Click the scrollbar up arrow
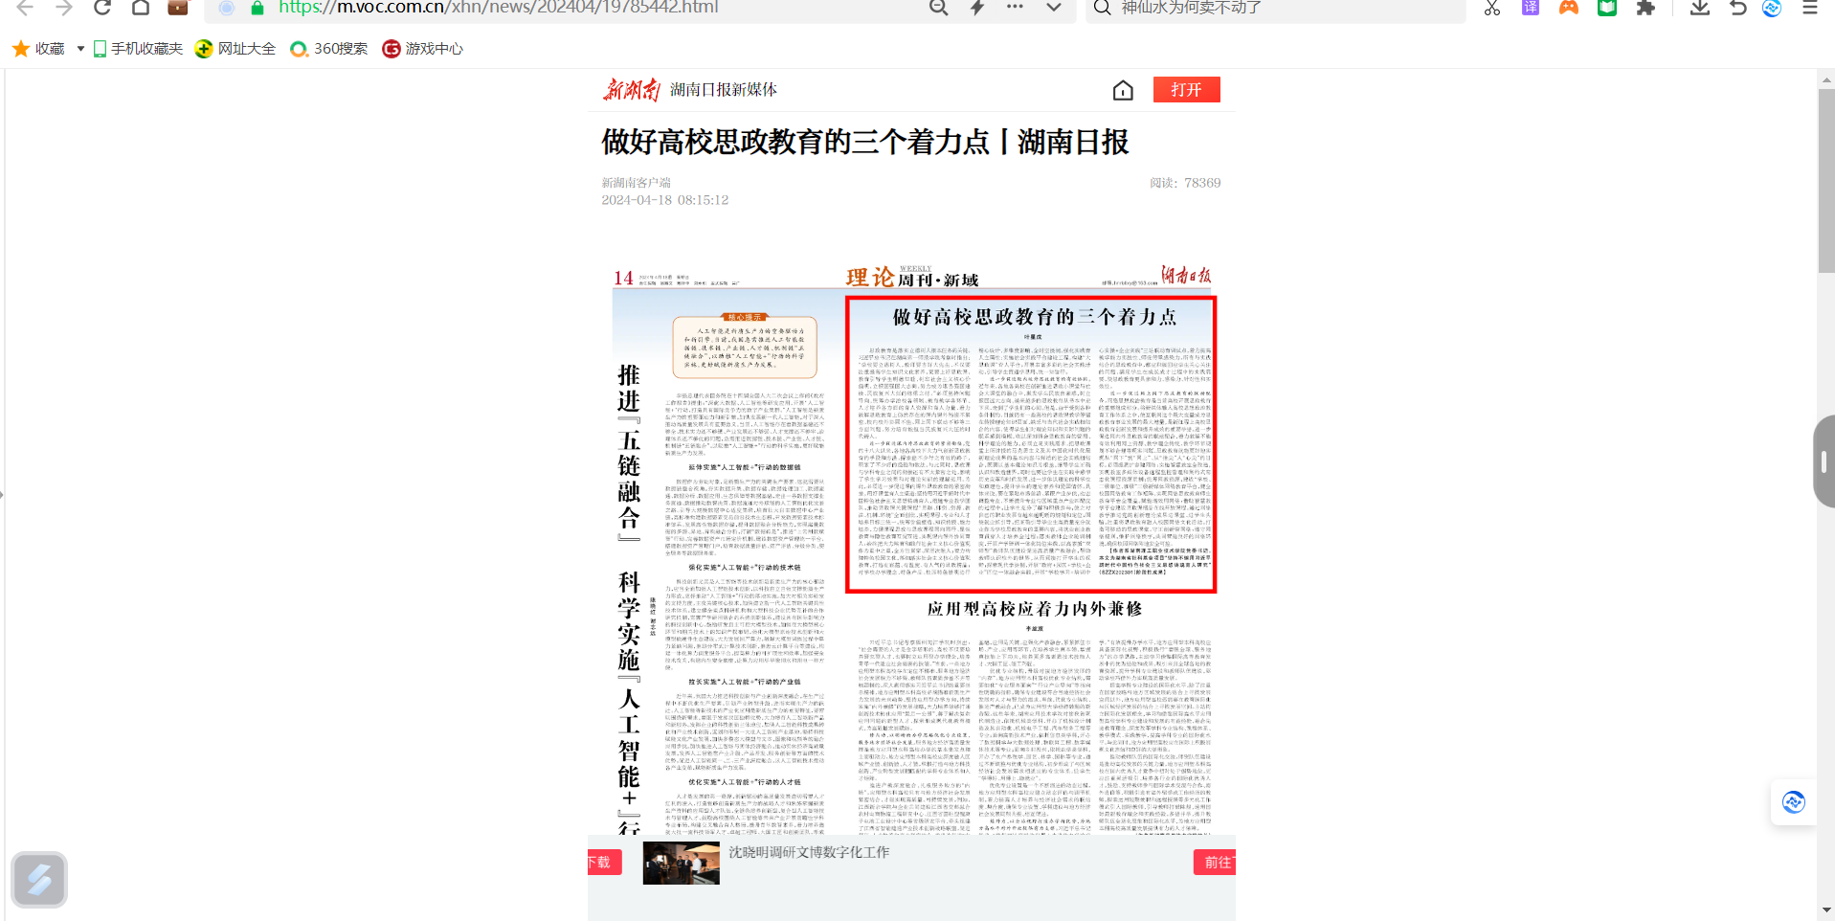1835x921 pixels. (1826, 79)
